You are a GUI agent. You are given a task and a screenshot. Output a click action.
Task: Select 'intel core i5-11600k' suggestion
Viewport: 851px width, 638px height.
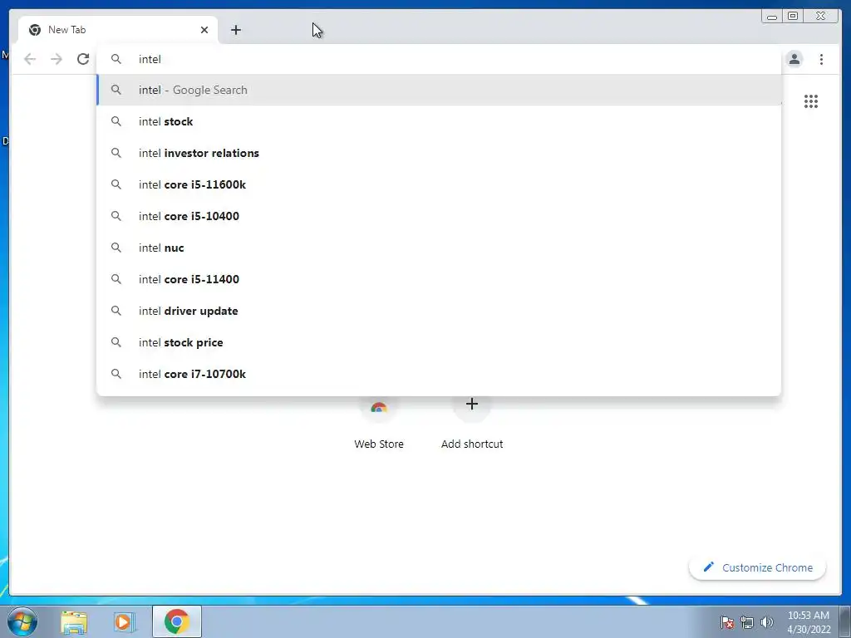click(x=439, y=184)
